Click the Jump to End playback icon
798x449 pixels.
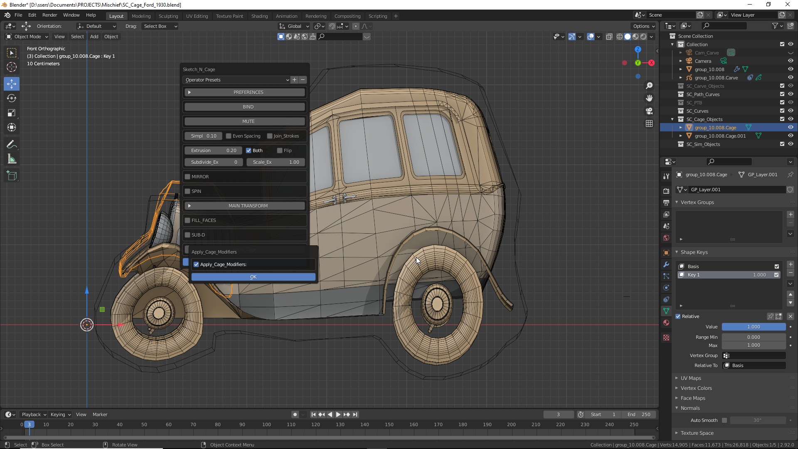pos(355,414)
